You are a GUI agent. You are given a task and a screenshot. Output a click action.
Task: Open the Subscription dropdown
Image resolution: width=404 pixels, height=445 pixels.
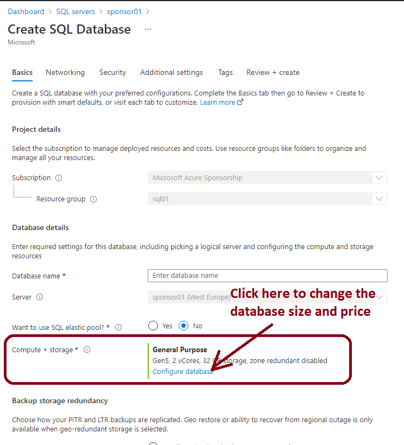(x=379, y=177)
